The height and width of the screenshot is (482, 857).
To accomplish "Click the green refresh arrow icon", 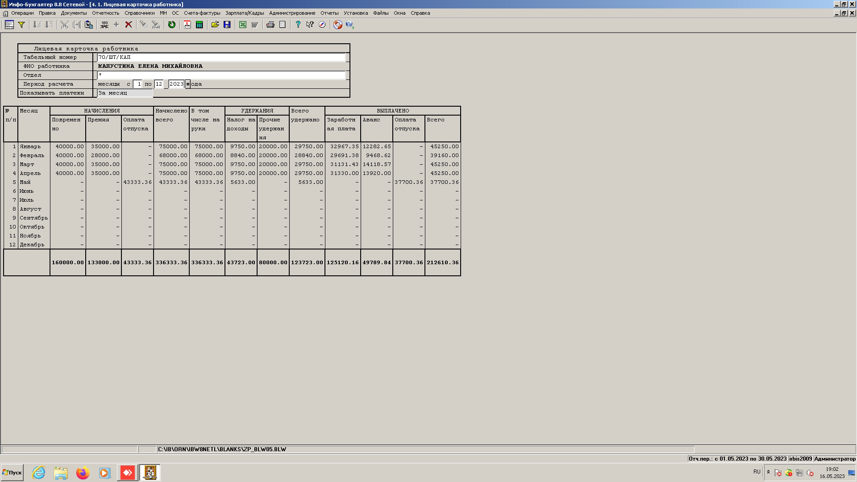I will (171, 25).
